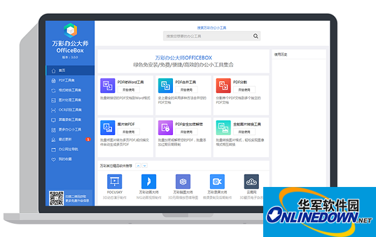
Task: Click the 扫描二维码获取 text by QR code
Action: (x=76, y=196)
